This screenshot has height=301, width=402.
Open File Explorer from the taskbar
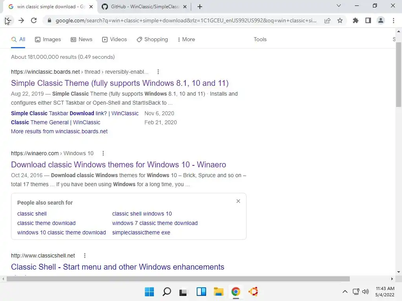point(219,292)
